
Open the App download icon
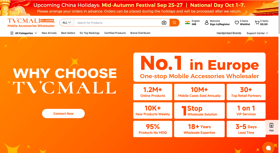(x=271, y=127)
